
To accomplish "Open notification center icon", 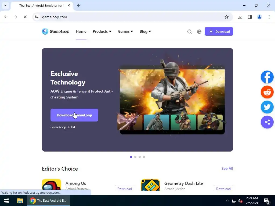I will pyautogui.click(x=267, y=201).
